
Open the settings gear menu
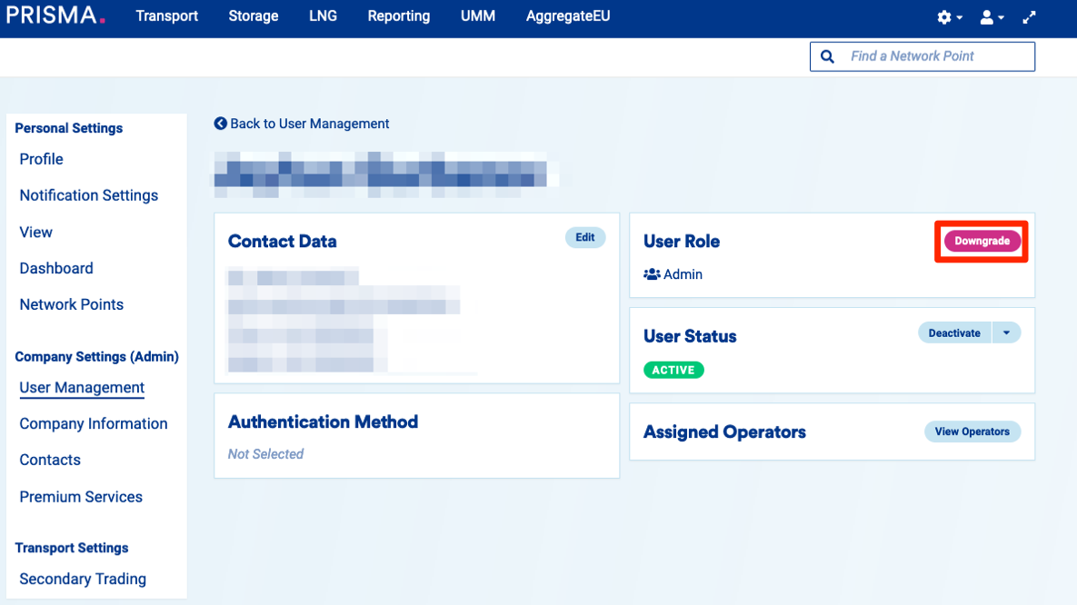(945, 17)
